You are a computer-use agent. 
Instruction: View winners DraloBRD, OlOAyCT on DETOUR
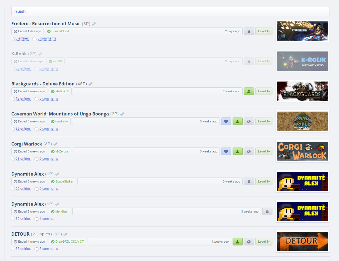pos(70,242)
